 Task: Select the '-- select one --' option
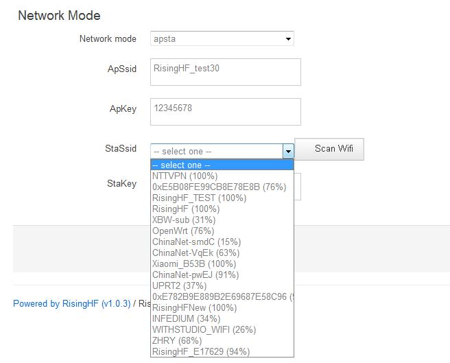click(222, 165)
